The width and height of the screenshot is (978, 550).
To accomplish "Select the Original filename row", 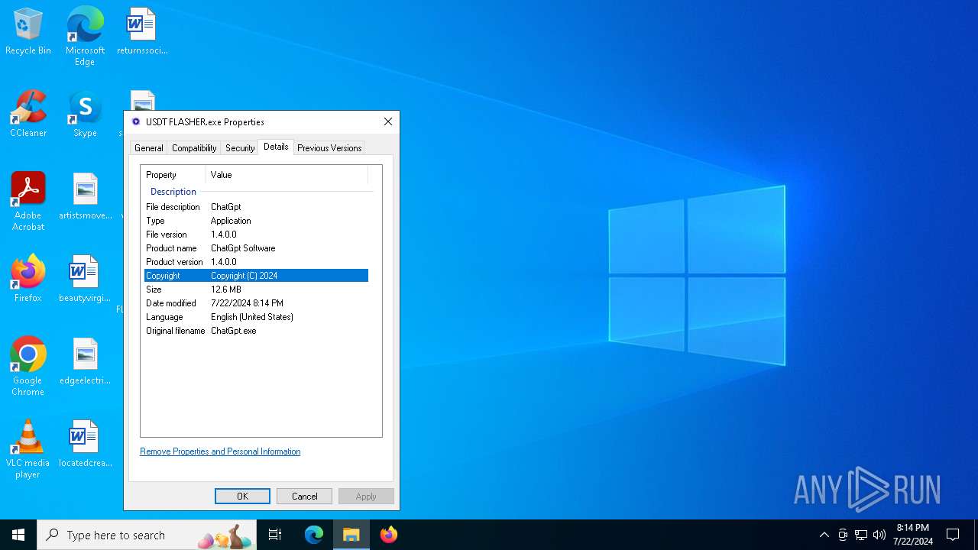I will [x=256, y=331].
